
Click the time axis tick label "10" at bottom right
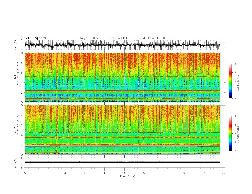point(224,173)
